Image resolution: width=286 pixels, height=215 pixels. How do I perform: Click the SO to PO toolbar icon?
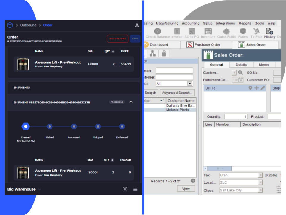[x=192, y=31]
